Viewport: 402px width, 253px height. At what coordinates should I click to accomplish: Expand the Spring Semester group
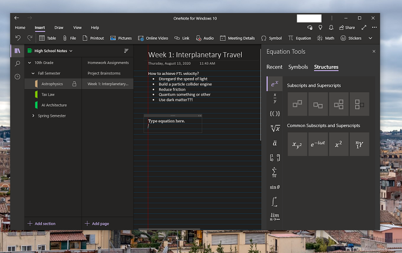coord(33,116)
